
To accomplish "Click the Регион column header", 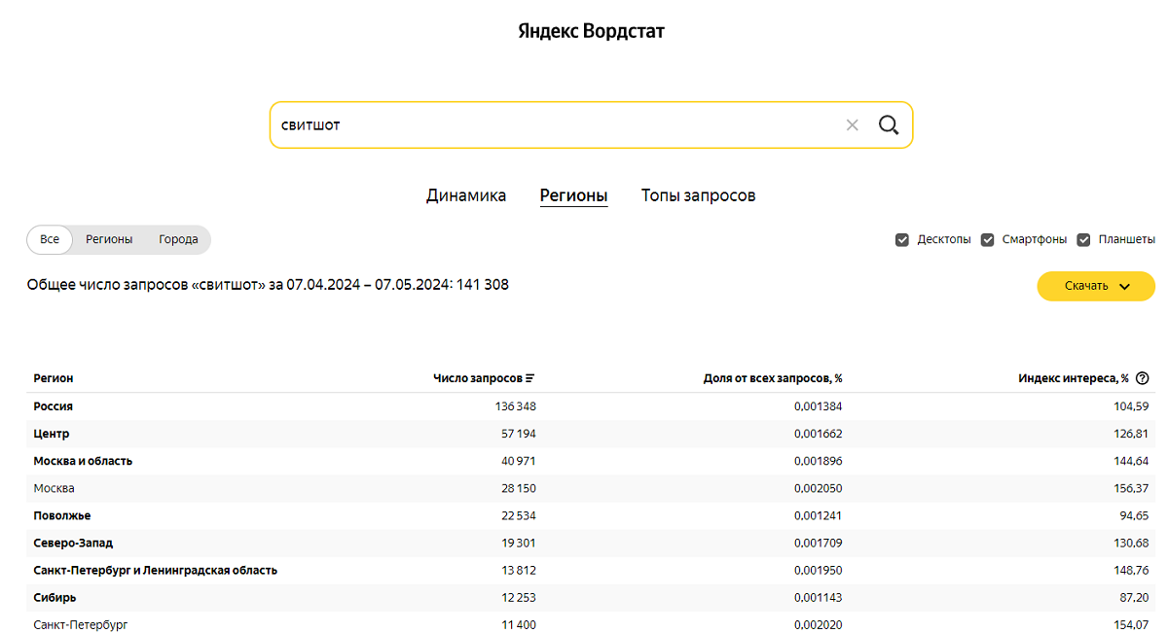I will pos(54,378).
